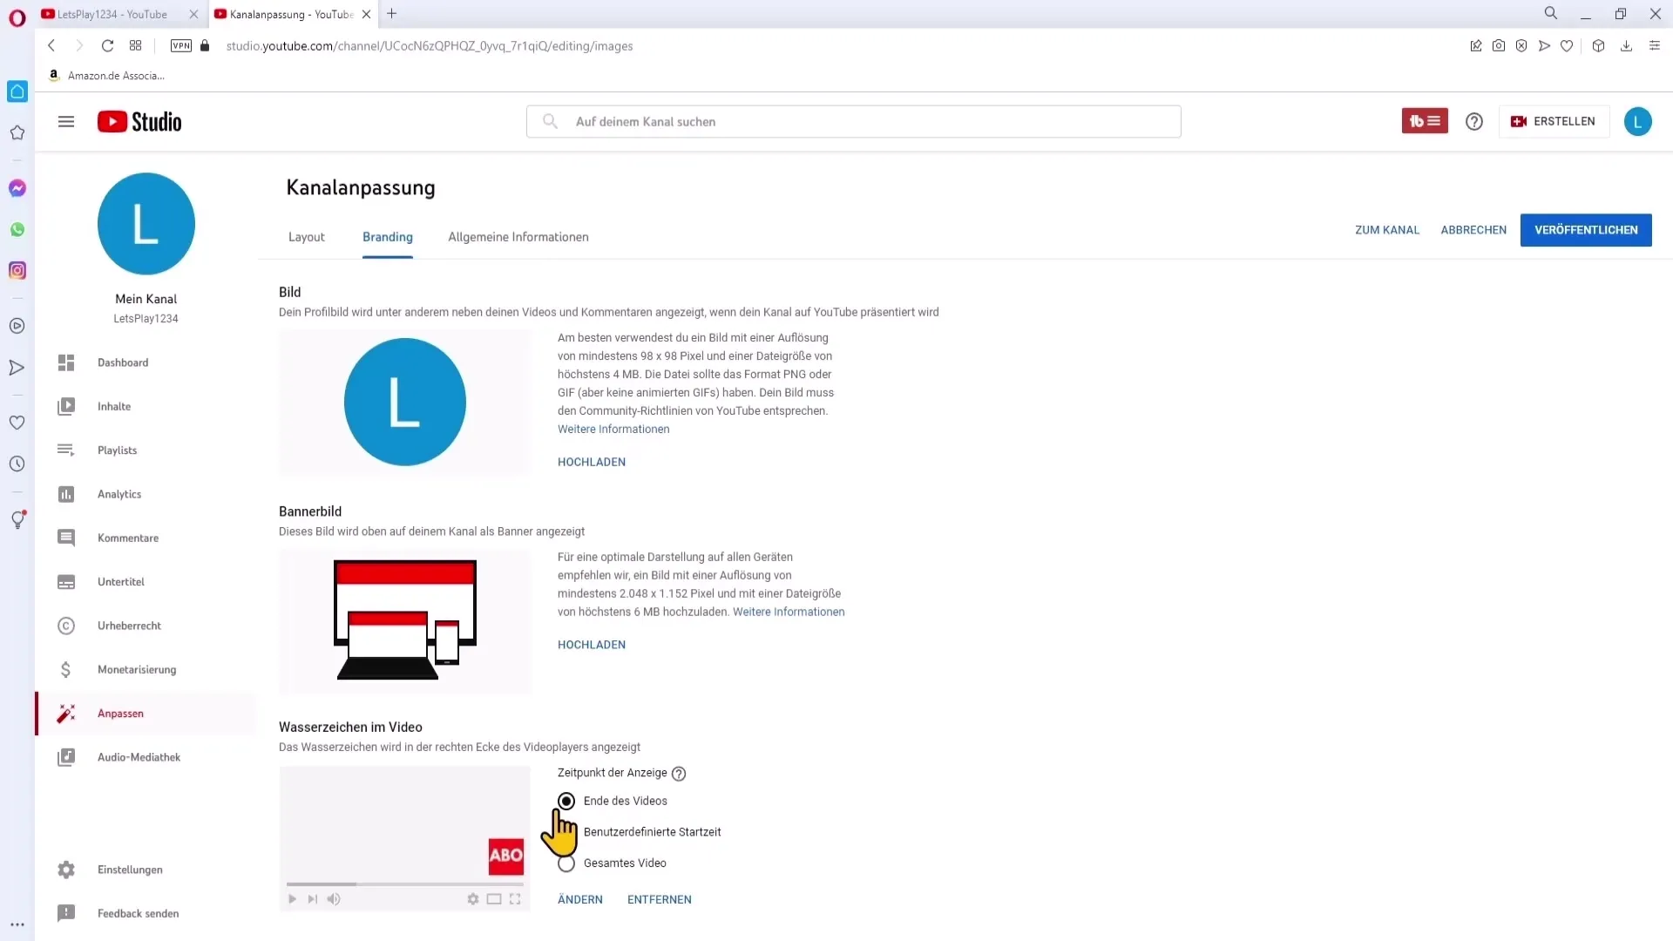The image size is (1673, 941).
Task: Click search field to search channel
Action: point(854,120)
